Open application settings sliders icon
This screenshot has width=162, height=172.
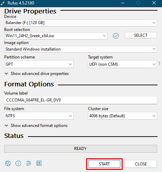[x=29, y=163]
